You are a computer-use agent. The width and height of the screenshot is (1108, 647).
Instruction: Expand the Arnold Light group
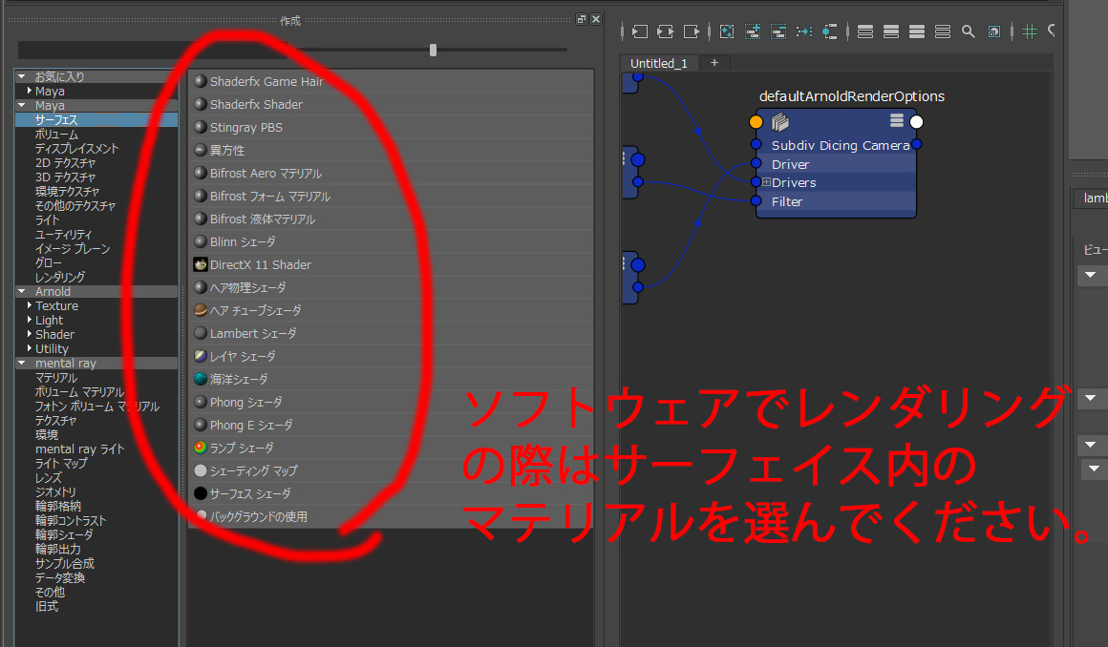(29, 320)
